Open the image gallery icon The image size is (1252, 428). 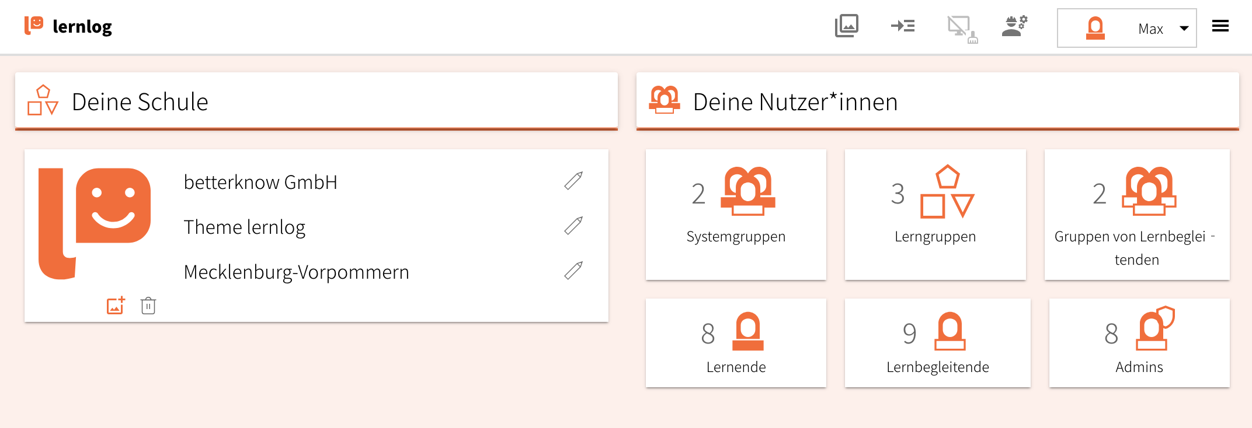(846, 26)
